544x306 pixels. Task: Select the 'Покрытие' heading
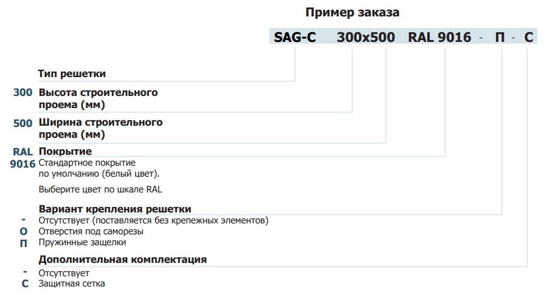coord(65,151)
